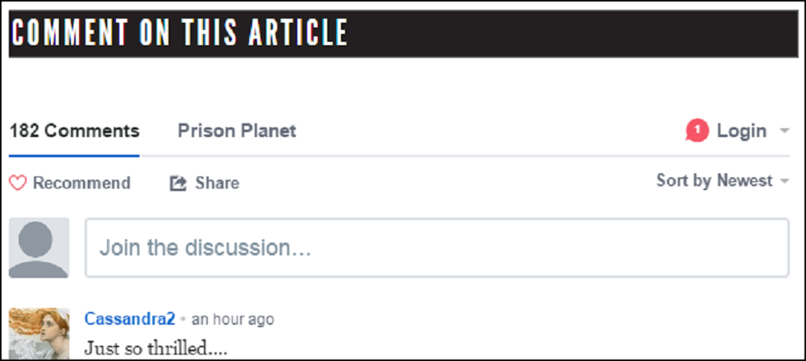Focus the Join the discussion field

tap(437, 248)
